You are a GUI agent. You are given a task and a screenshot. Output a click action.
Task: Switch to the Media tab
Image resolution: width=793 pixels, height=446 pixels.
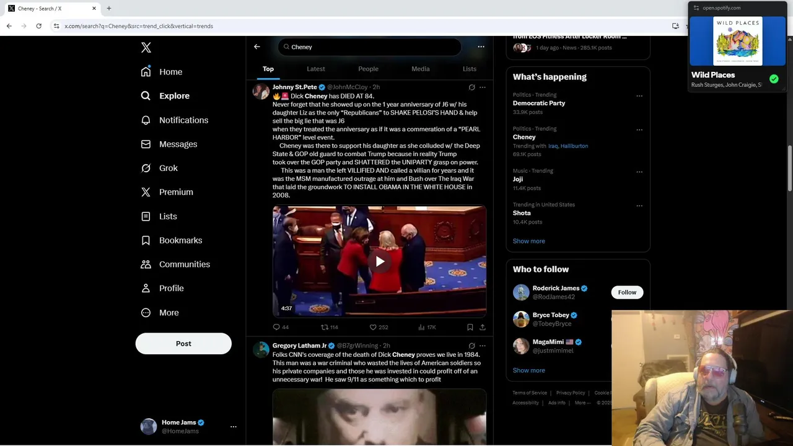tap(421, 69)
